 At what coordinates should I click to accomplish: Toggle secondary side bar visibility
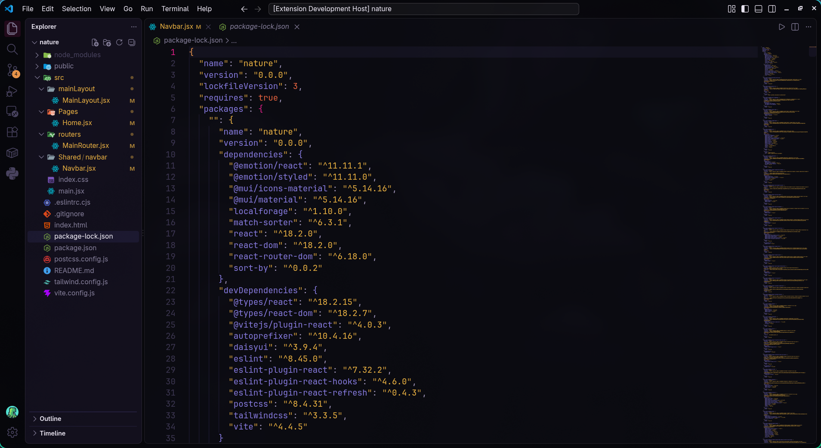pos(772,9)
